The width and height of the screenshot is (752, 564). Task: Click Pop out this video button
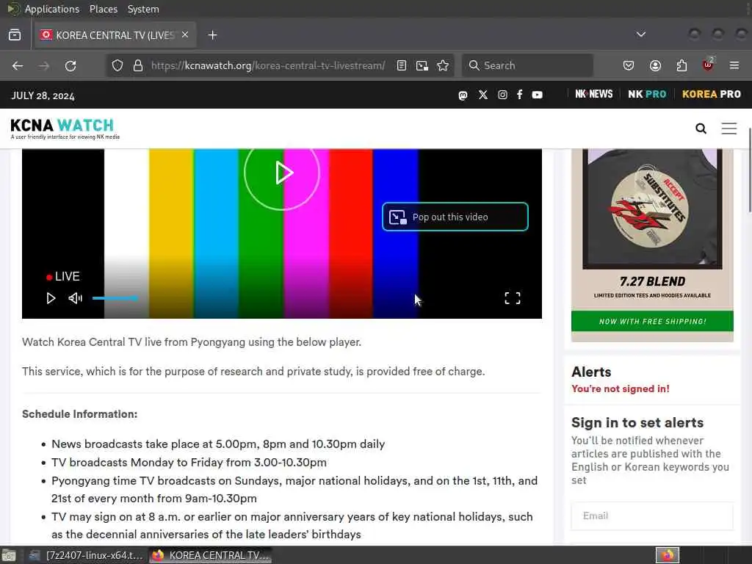[455, 217]
